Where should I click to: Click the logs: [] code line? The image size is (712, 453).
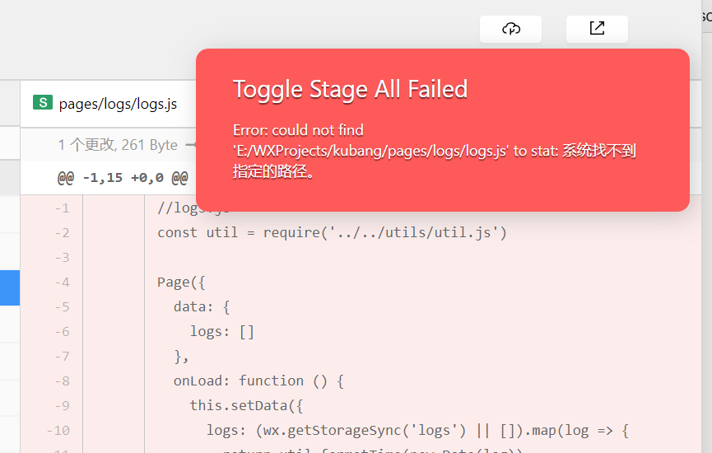(222, 331)
